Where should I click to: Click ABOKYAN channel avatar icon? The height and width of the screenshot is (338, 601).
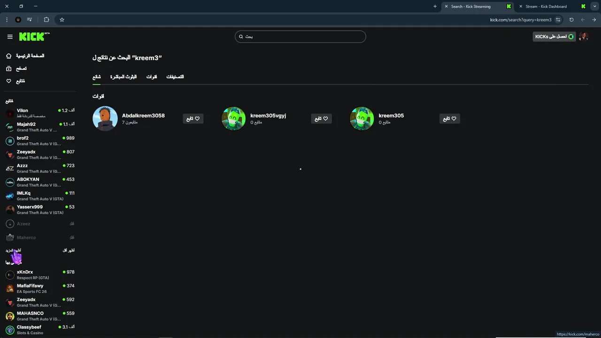tap(10, 182)
